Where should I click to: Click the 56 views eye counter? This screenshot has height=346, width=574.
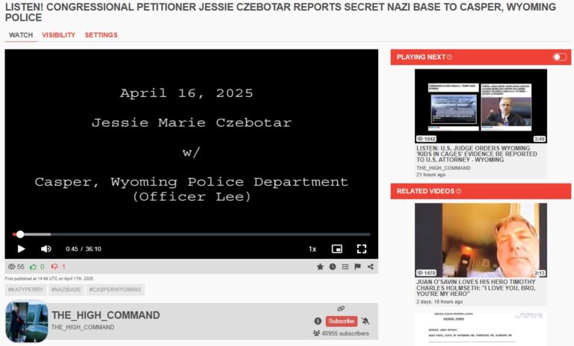[x=16, y=267]
